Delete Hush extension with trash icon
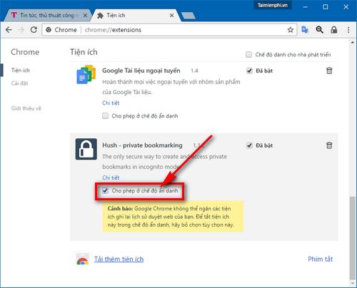The image size is (357, 288). pyautogui.click(x=329, y=145)
